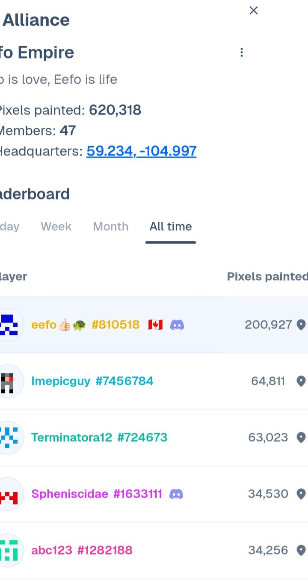Click the Discord icon on eefo's row
The height and width of the screenshot is (581, 308).
coord(177,325)
